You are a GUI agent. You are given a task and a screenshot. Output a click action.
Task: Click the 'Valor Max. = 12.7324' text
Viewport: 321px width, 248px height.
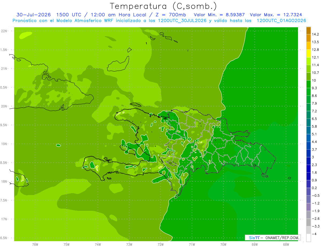point(276,15)
